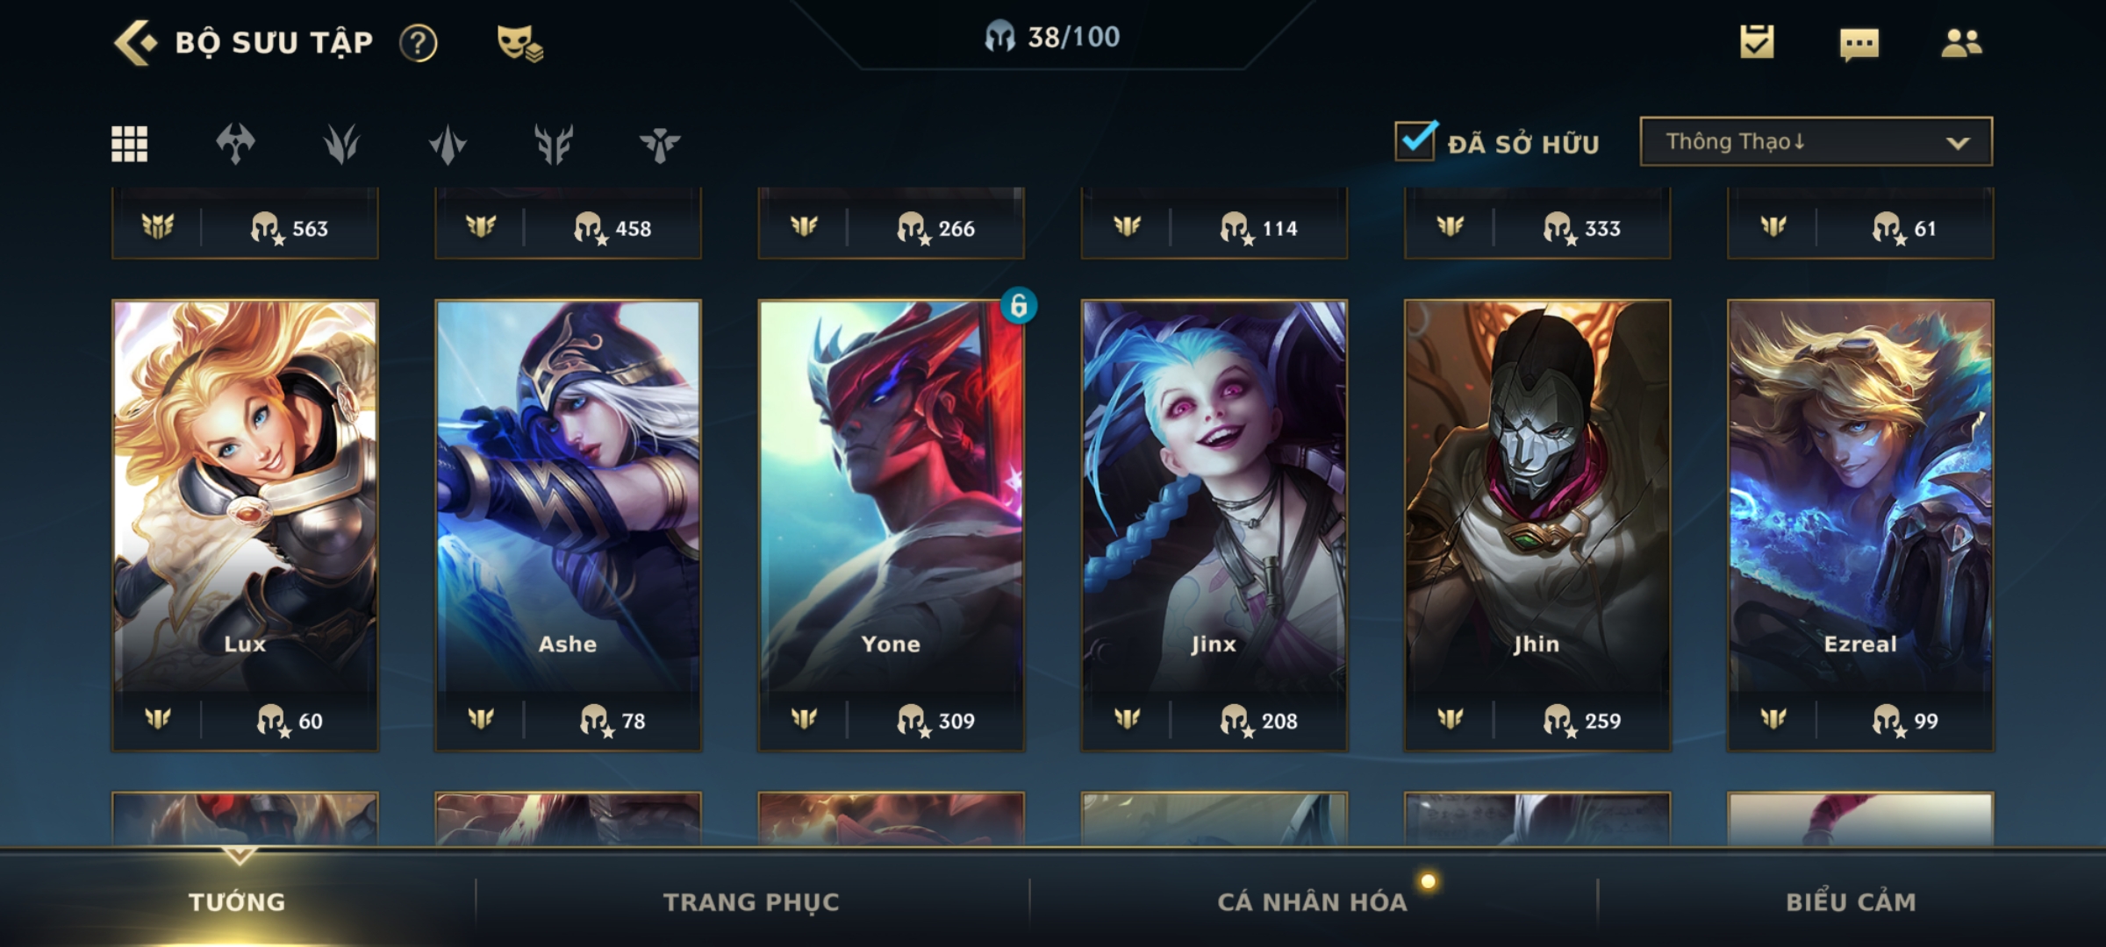
Task: Open the Thông Thạo sort dropdown
Action: (1816, 141)
